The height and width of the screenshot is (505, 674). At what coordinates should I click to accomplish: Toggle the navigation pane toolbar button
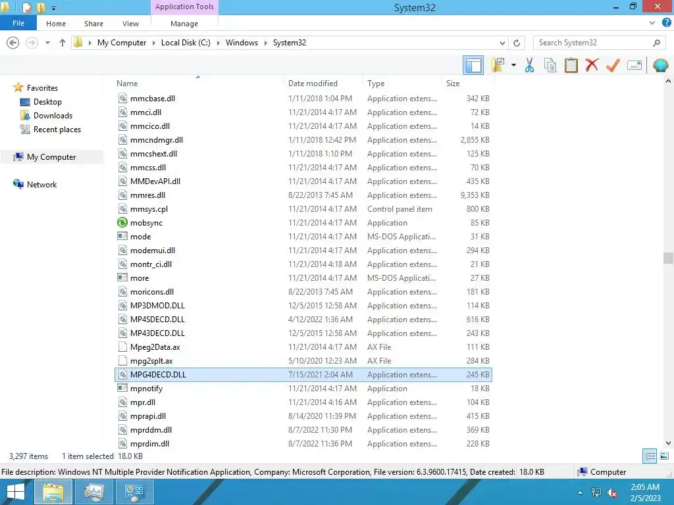[x=473, y=65]
